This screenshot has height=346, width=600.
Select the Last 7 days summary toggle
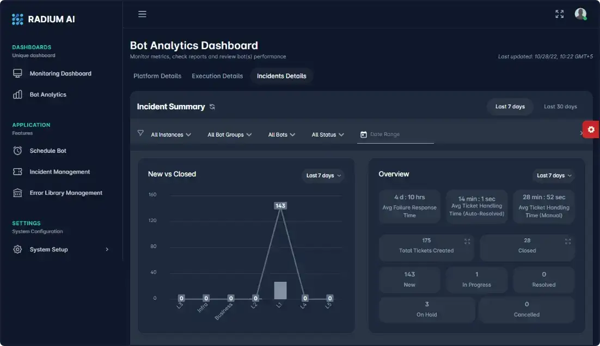(x=510, y=107)
